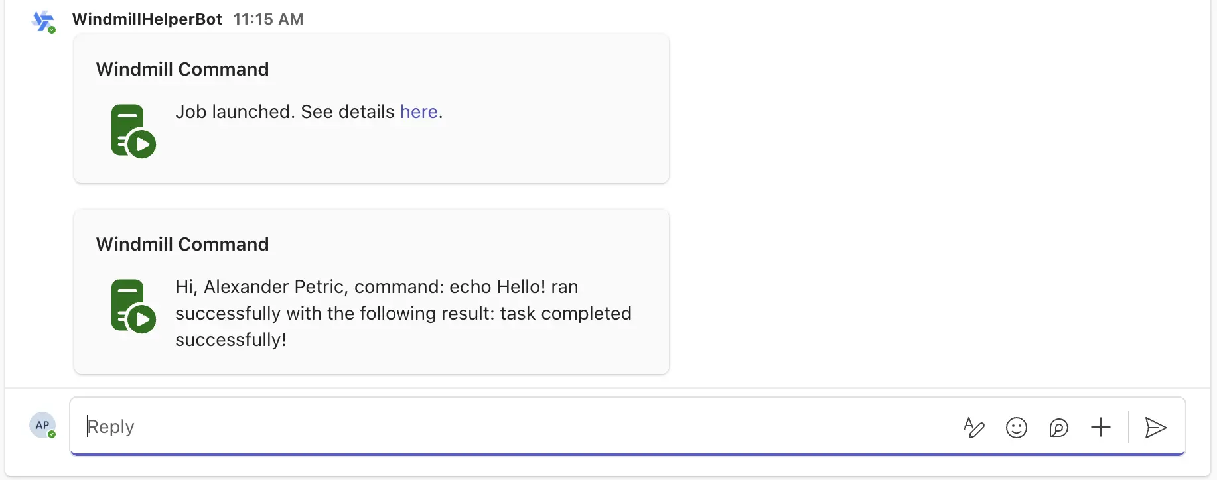This screenshot has height=480, width=1217.
Task: Click the AP user avatar
Action: (42, 425)
